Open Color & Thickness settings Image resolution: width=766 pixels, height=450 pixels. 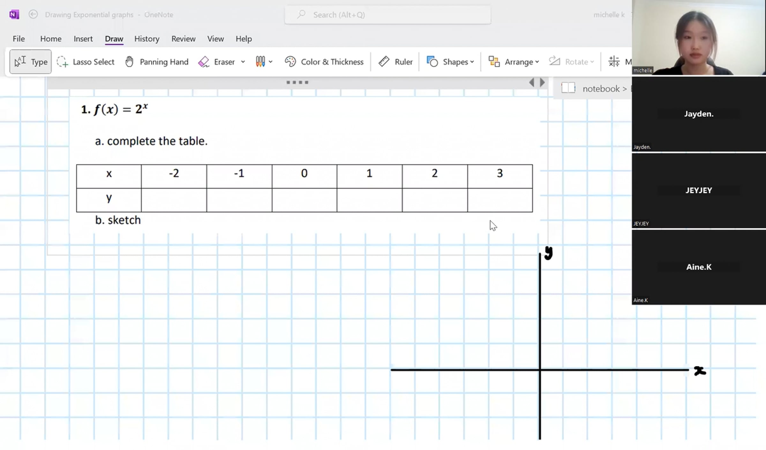pyautogui.click(x=324, y=62)
